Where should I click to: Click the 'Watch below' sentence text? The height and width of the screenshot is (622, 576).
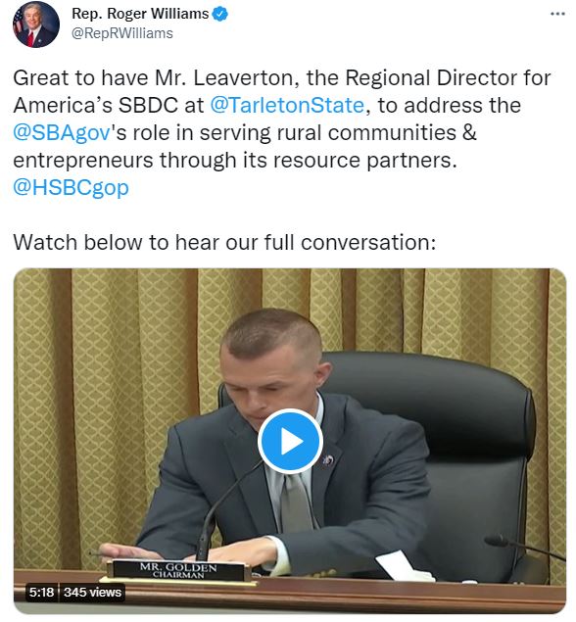tap(224, 242)
